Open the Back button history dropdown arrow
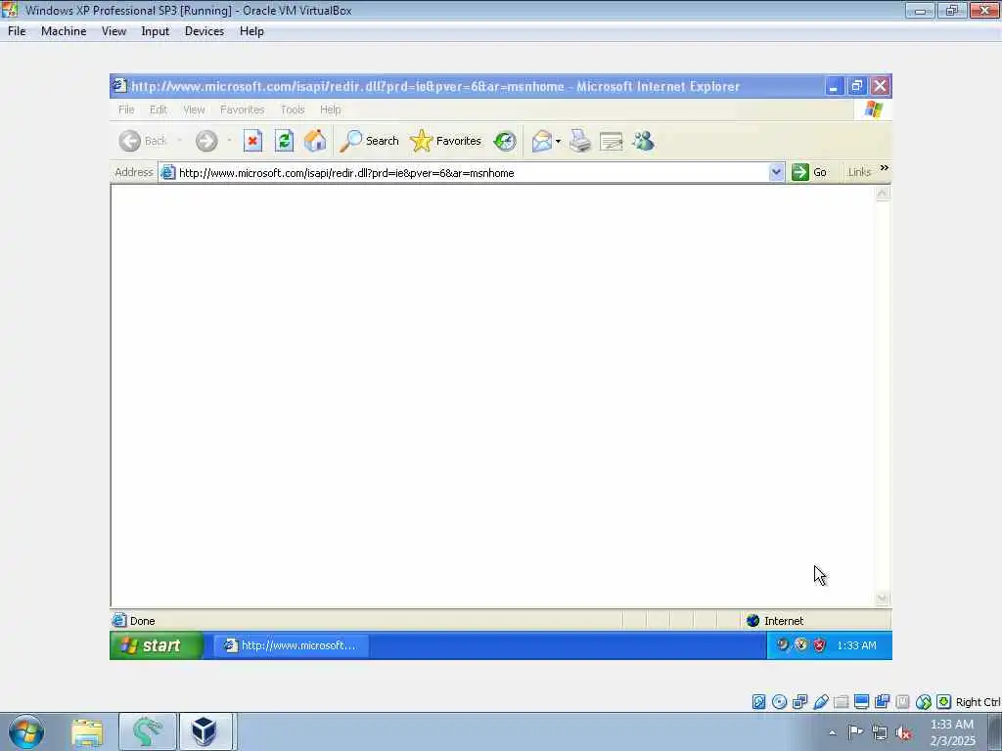 180,141
